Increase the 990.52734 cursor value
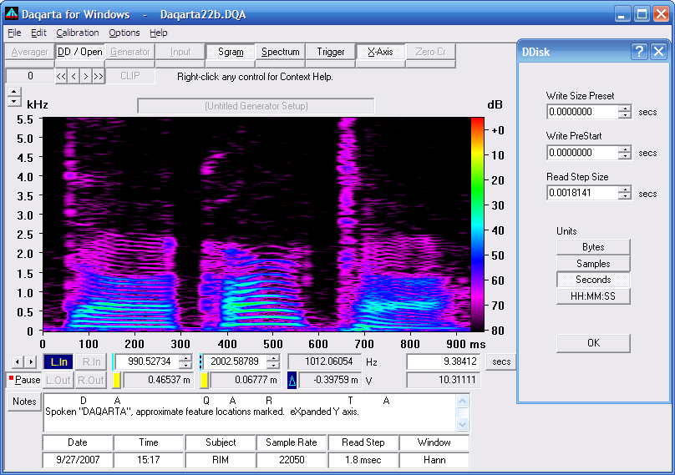This screenshot has height=475, width=675. pyautogui.click(x=185, y=358)
